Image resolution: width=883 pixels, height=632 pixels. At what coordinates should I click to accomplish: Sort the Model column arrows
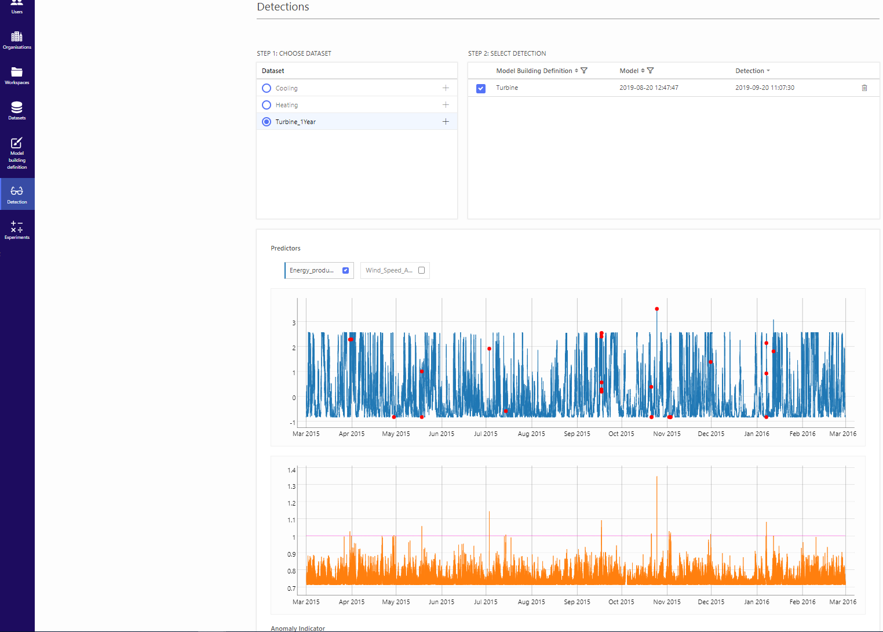click(643, 71)
